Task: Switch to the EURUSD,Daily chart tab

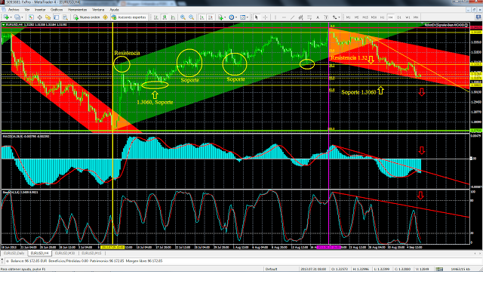Action: point(14,253)
